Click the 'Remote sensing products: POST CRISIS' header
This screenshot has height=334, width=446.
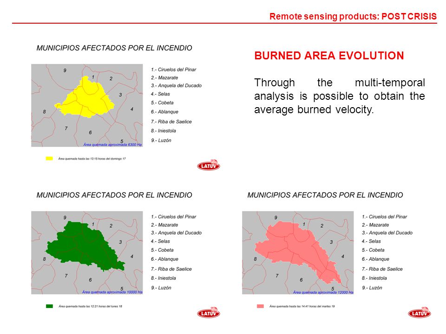tap(353, 17)
